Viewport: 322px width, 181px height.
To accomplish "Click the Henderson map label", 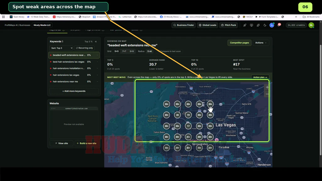I will coord(264,165).
